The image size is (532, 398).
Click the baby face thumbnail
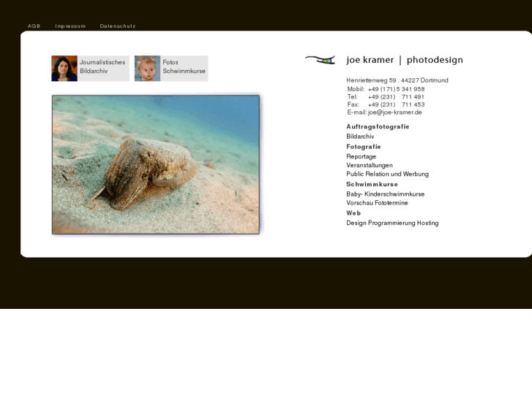[147, 68]
